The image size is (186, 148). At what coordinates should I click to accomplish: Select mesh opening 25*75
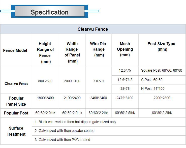[x=125, y=88]
